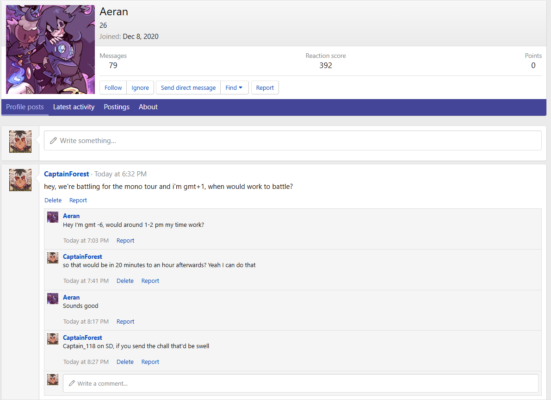Report Aeran's Sounds good comment
This screenshot has width=551, height=400.
point(125,322)
